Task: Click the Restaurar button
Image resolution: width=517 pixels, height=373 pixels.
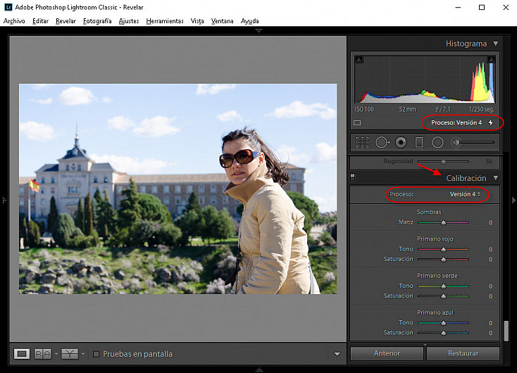Action: [463, 353]
